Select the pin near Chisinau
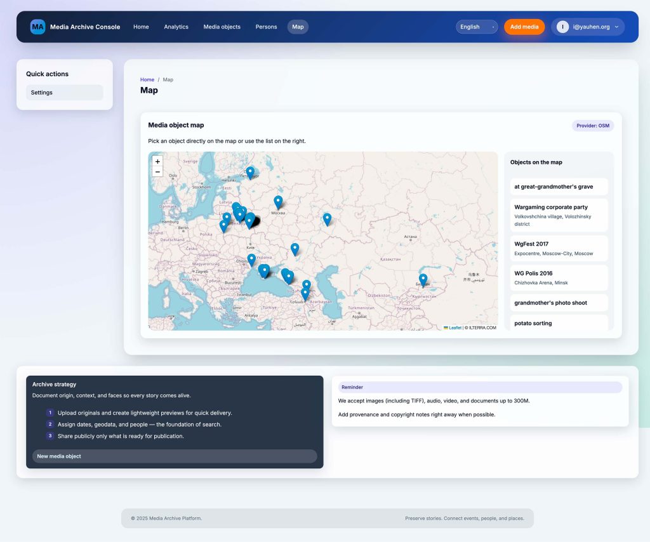 click(x=251, y=259)
